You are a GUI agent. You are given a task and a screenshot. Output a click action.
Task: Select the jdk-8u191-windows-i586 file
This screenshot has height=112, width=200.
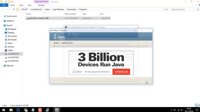68,18
